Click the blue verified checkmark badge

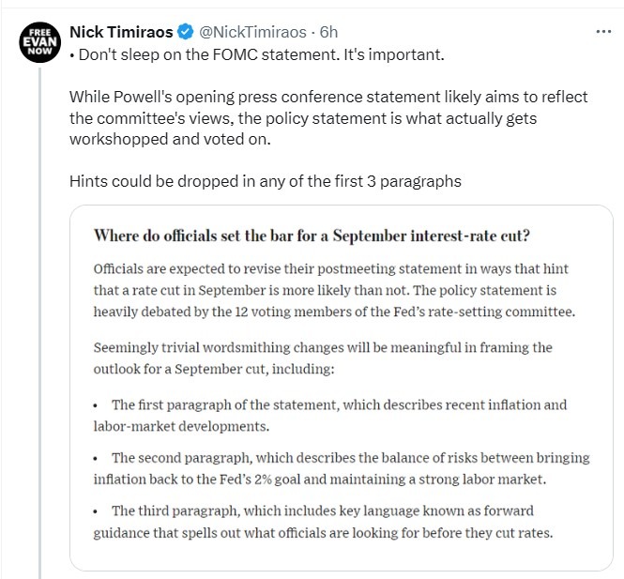(x=186, y=32)
